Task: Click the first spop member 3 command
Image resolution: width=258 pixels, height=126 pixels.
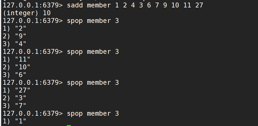Action: click(93, 21)
